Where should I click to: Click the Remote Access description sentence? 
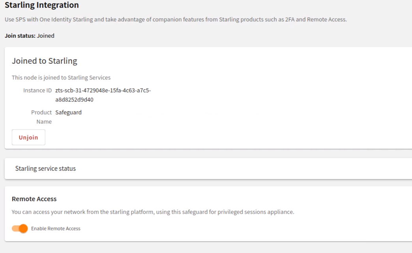click(153, 212)
